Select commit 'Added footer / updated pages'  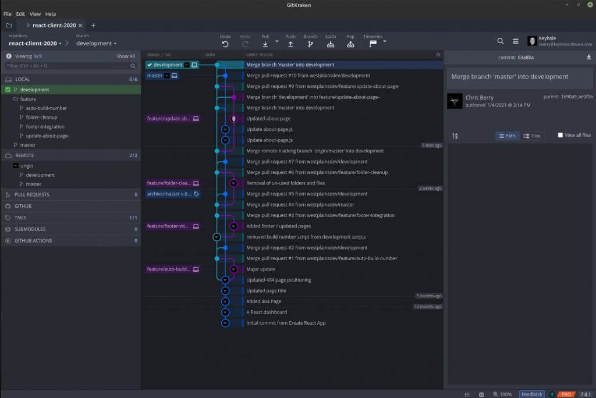pos(279,226)
